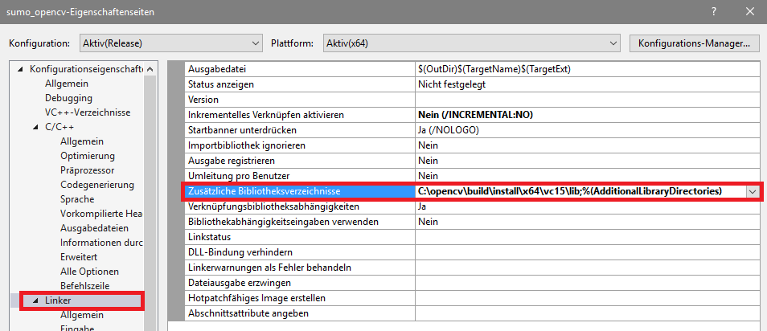Open the Konfiguration dropdown
The image size is (767, 331).
[170, 43]
